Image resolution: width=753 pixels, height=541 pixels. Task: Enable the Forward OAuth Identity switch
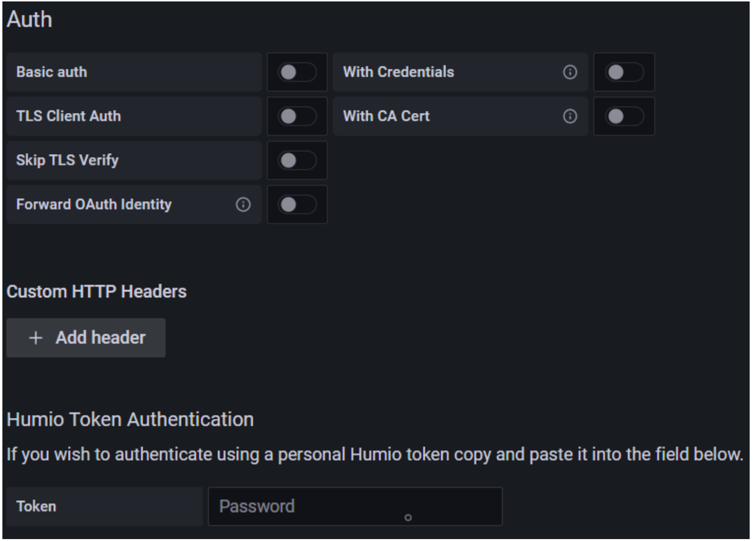point(297,205)
